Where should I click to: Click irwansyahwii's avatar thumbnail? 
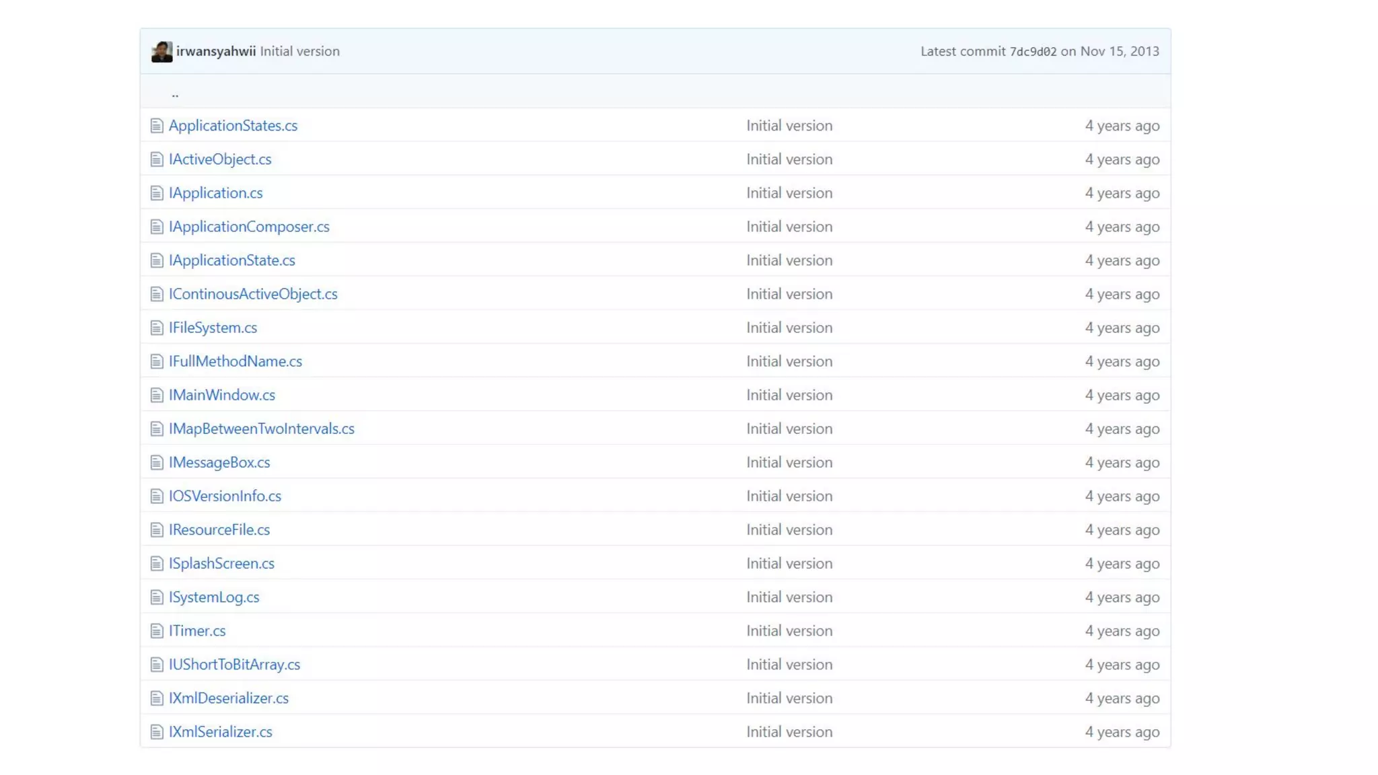coord(161,52)
